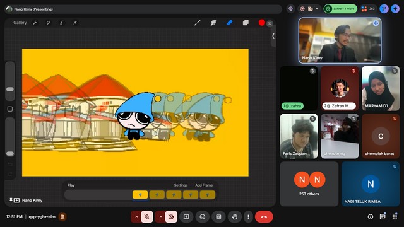Click the qsp-yghz-aim meeting code
404x227 pixels.
[x=42, y=217]
